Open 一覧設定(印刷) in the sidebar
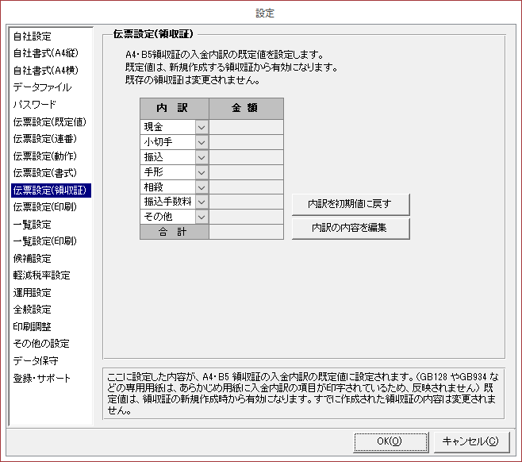Viewport: 522px width, 462px height. point(45,241)
